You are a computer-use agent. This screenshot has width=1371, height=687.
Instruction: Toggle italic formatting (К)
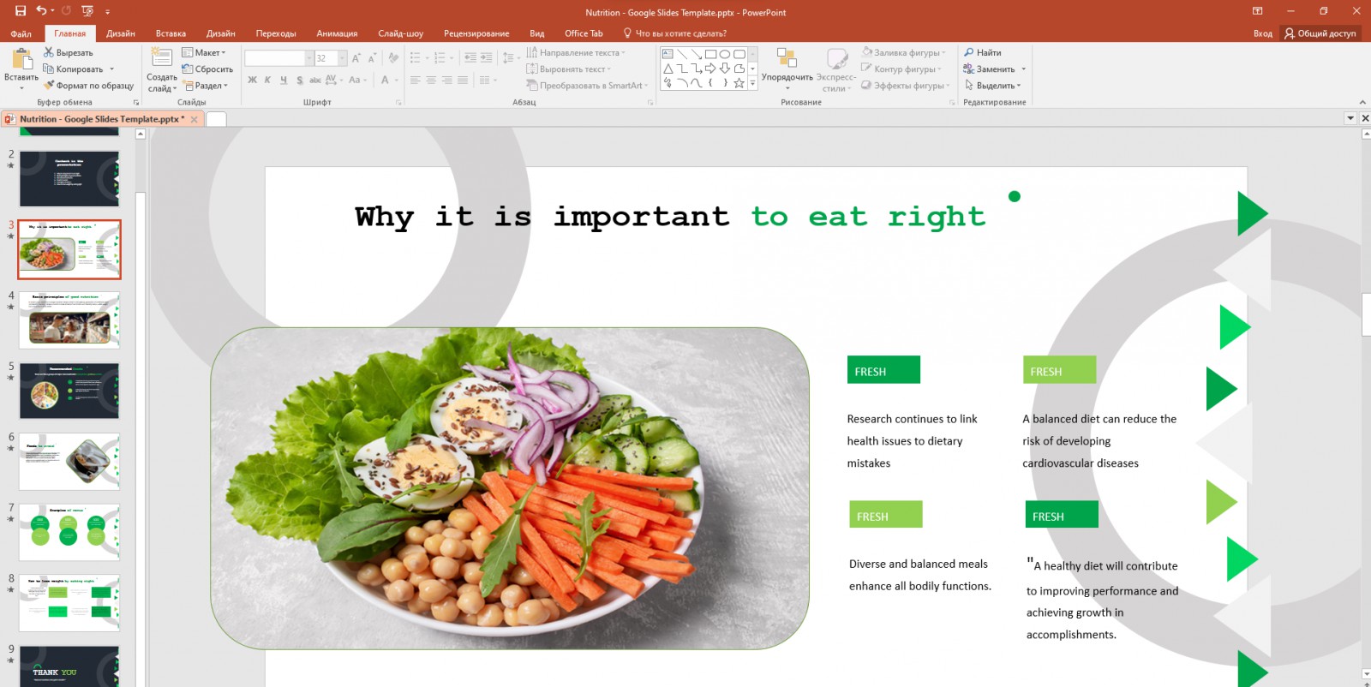[x=267, y=81]
